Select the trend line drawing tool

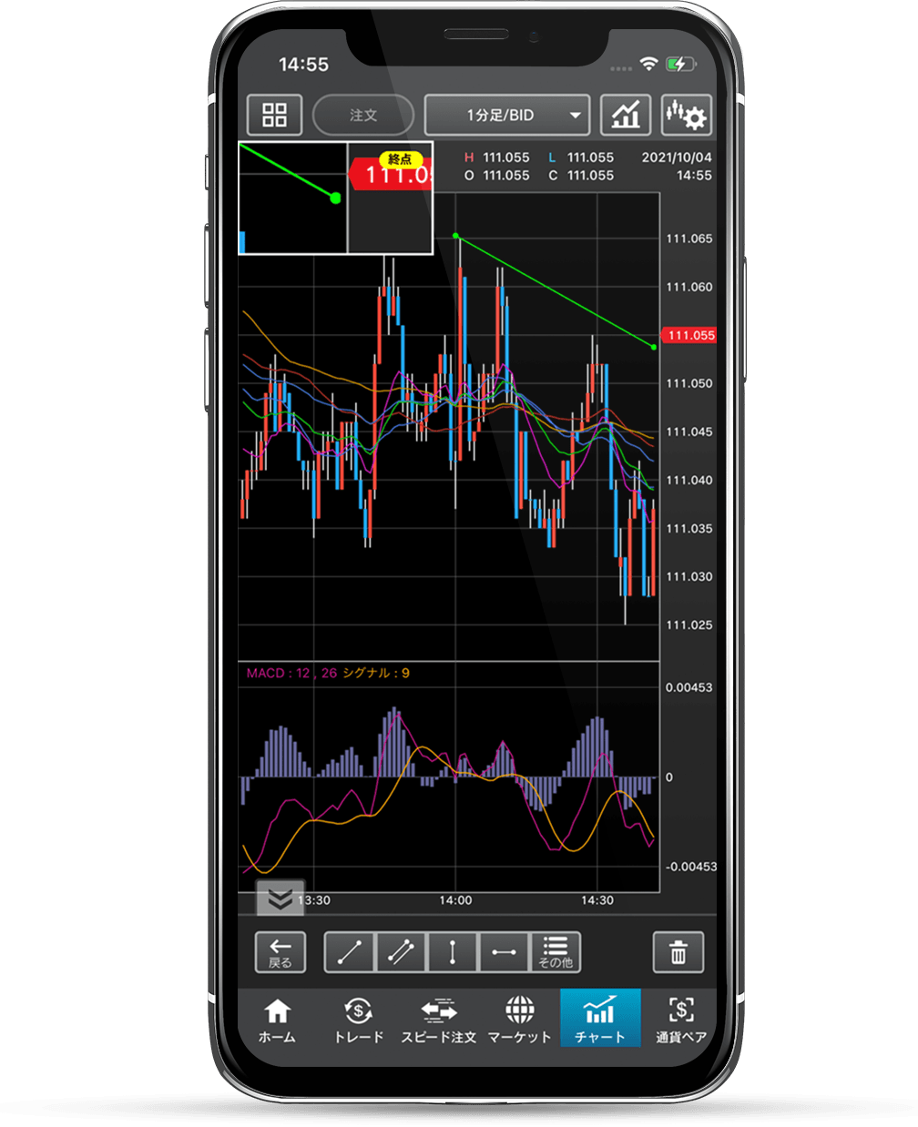(350, 952)
